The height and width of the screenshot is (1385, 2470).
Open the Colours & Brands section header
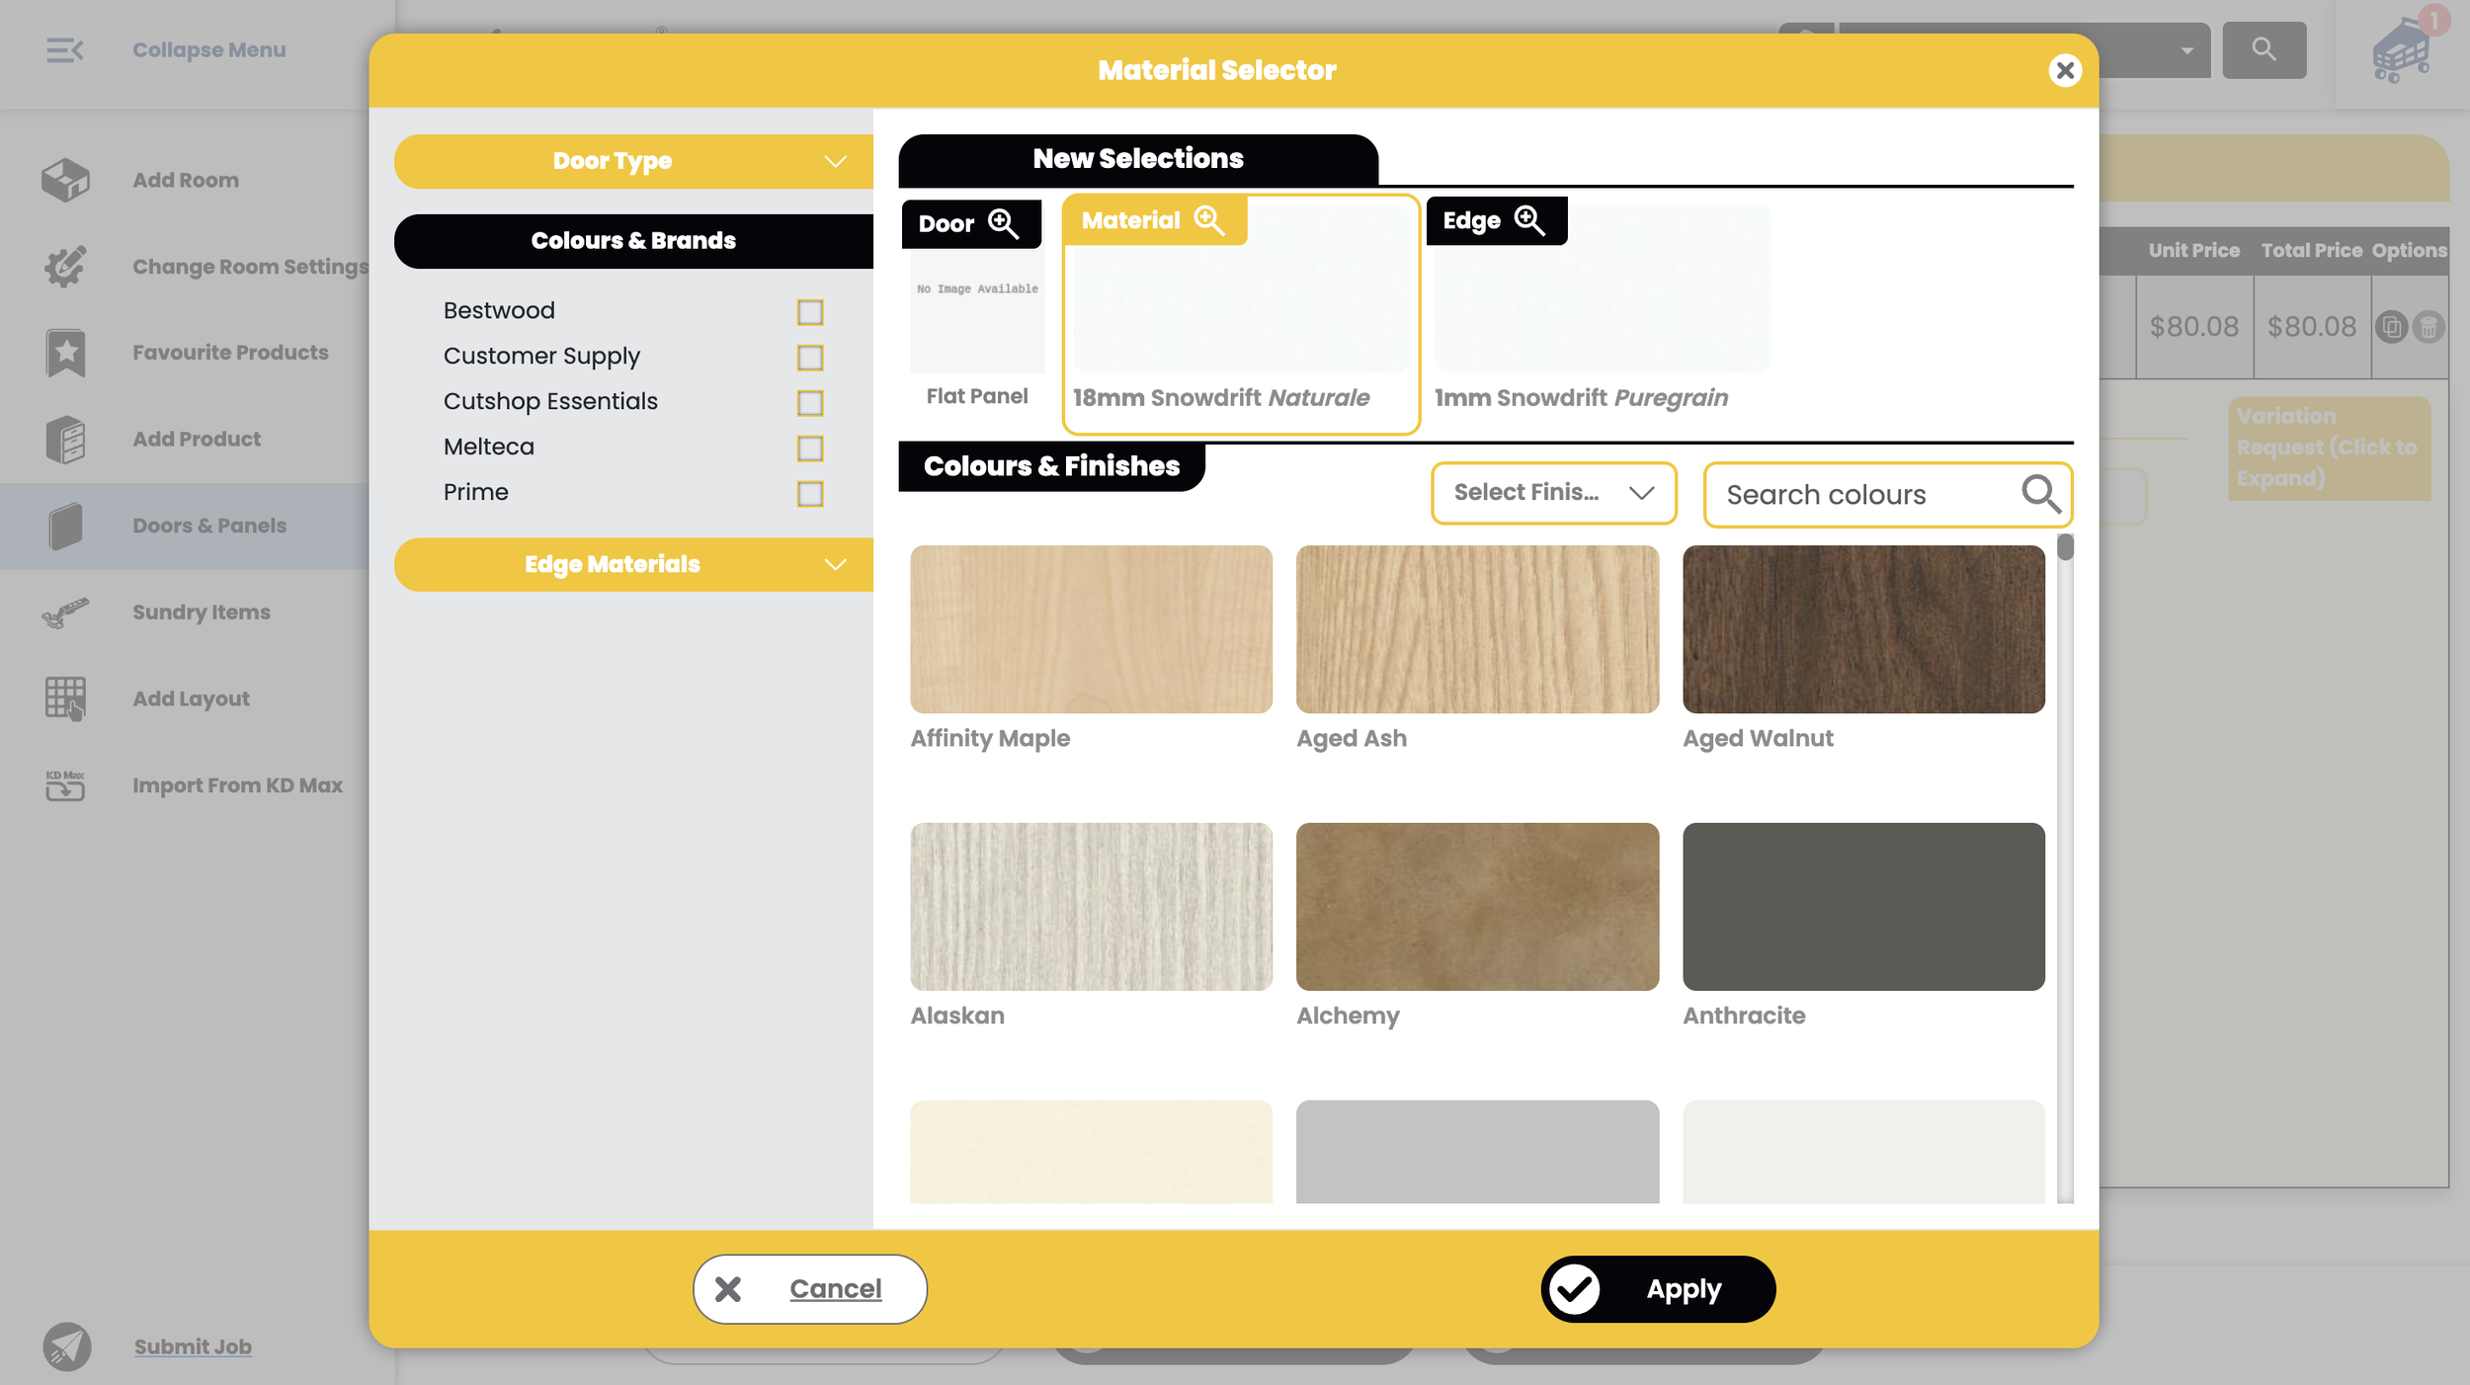(633, 241)
